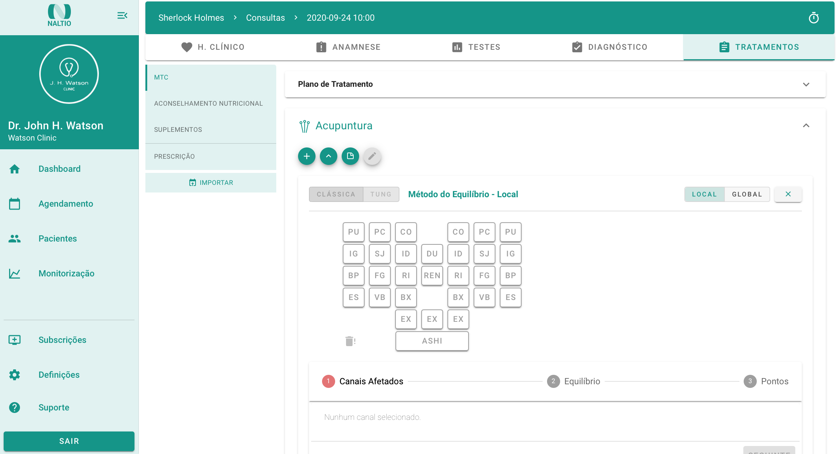Select the Clássica method toggle
This screenshot has height=454, width=836.
[x=336, y=194]
